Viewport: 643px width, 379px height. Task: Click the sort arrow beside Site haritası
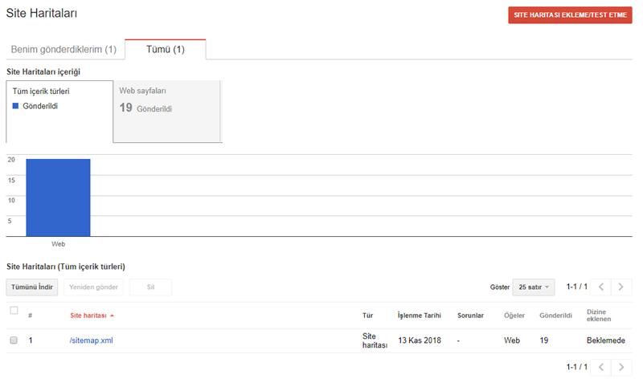[x=112, y=316]
